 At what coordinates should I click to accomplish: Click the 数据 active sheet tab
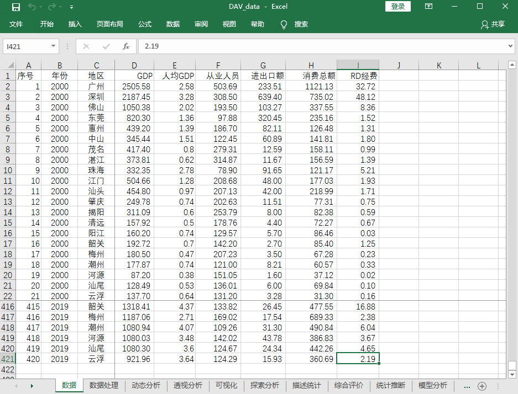coord(69,385)
